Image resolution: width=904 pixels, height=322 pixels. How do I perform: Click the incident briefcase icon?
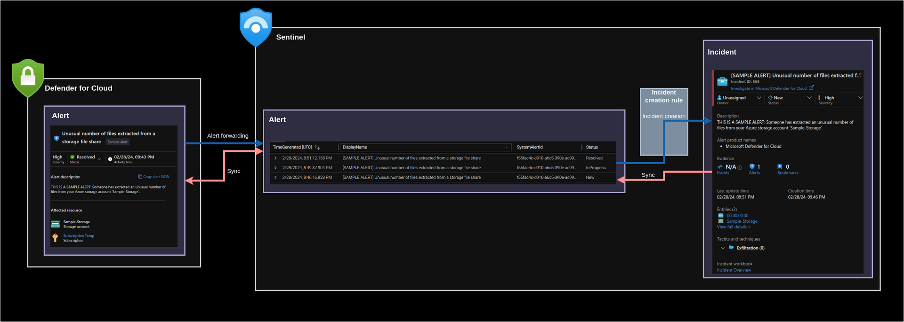click(x=722, y=82)
